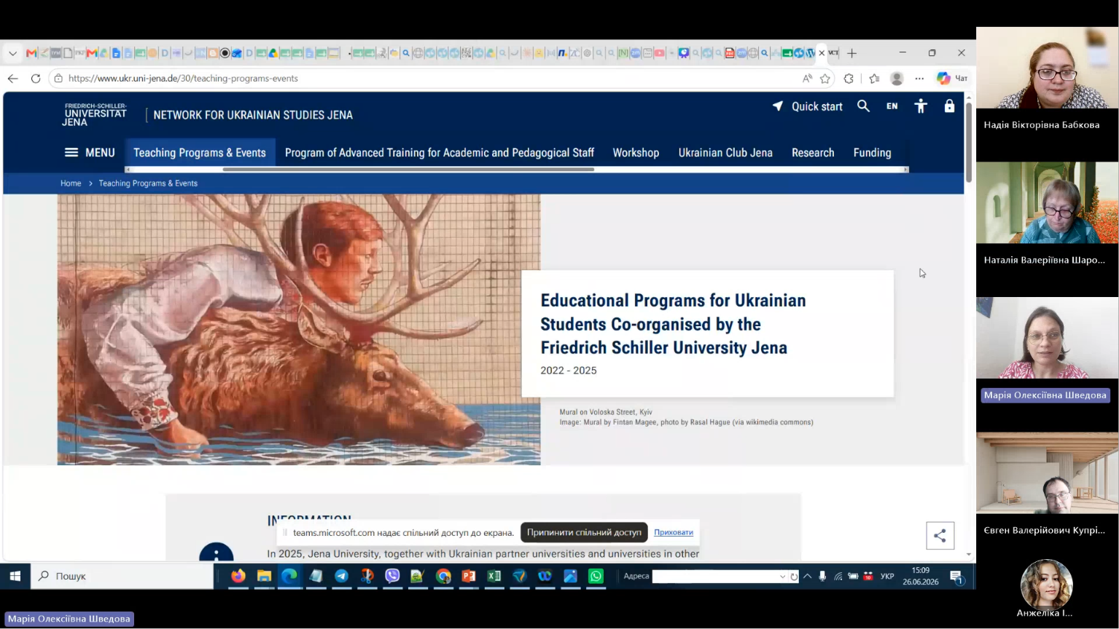Open the Research menu item
The width and height of the screenshot is (1119, 629).
813,152
